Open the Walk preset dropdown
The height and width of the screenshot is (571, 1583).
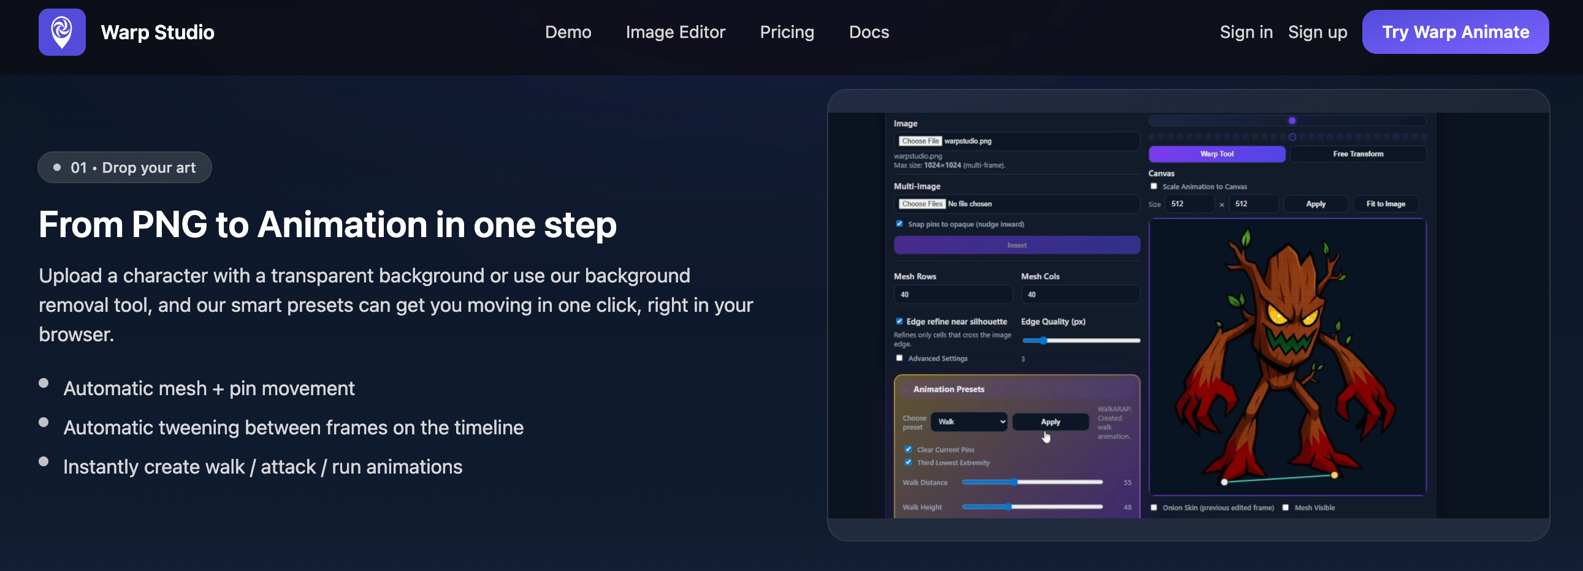point(969,422)
